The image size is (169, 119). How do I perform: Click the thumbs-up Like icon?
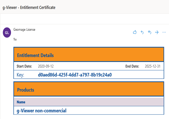(x=135, y=32)
